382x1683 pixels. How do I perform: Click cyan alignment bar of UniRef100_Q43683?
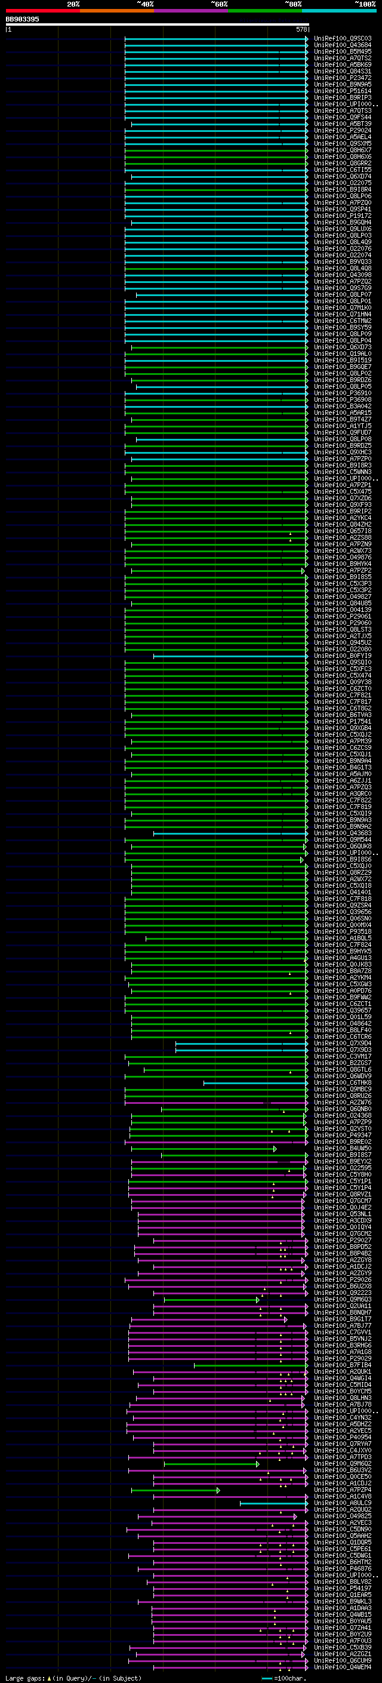coord(230,833)
